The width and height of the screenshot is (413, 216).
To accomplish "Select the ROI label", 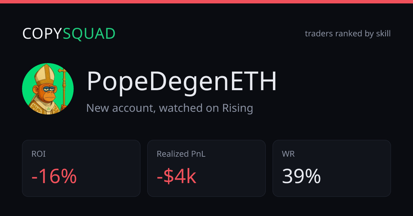I will click(x=39, y=154).
